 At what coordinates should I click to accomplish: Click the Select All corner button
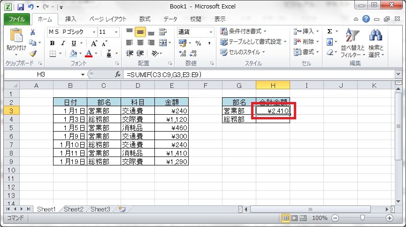click(12, 85)
